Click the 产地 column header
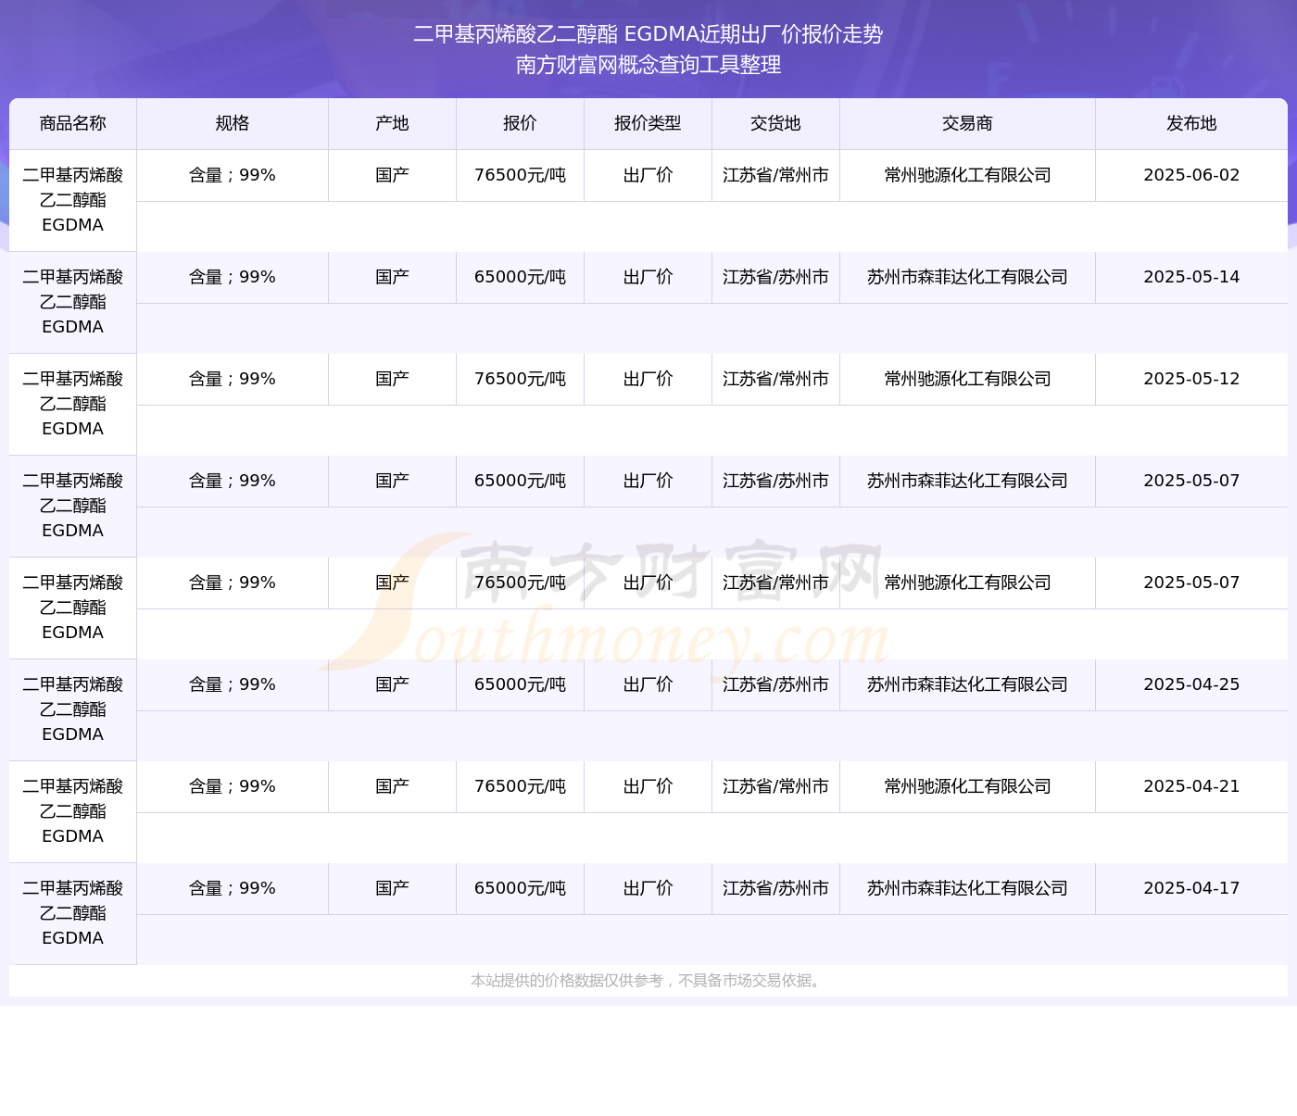The width and height of the screenshot is (1297, 1116). coord(393,124)
